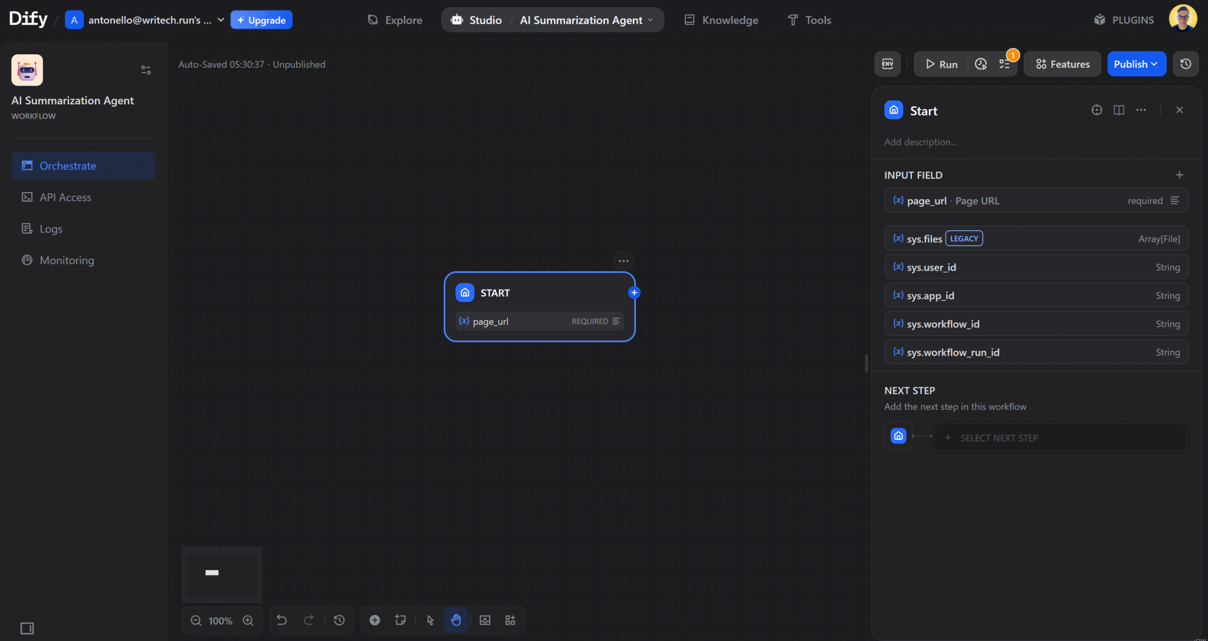Click the Upgrade button
Screen dimensions: 1208x641
tap(261, 19)
